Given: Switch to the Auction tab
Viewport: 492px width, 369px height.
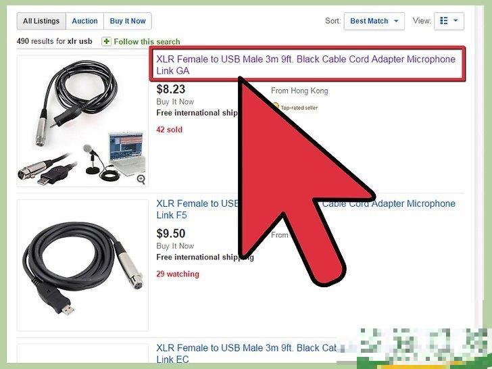Looking at the screenshot, I should pyautogui.click(x=84, y=21).
